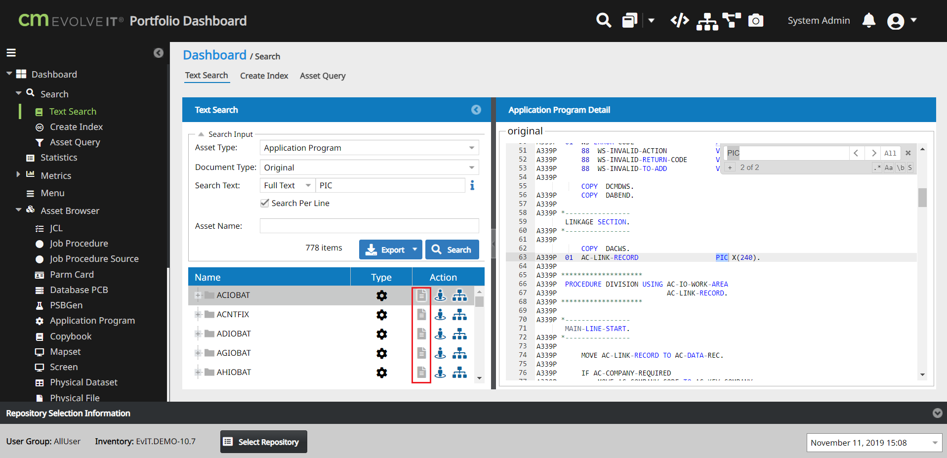The image size is (947, 458).
Task: Click results list scroll down arrow
Action: pyautogui.click(x=479, y=378)
